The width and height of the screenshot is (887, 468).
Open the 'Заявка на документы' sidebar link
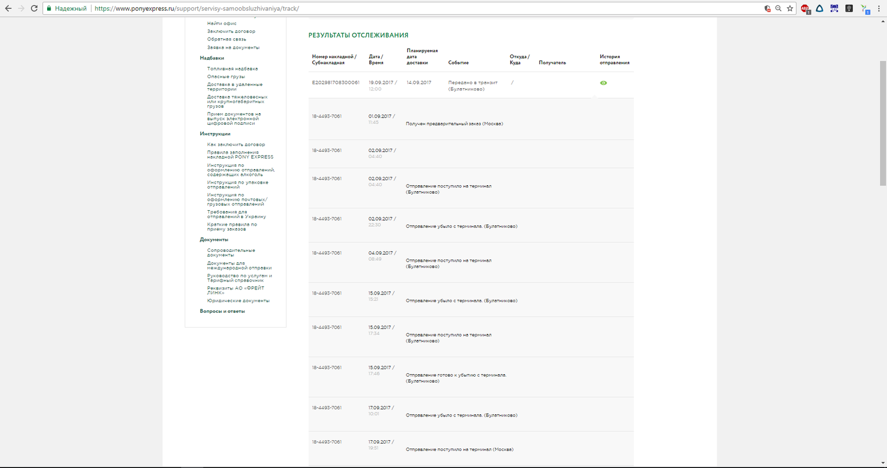click(233, 47)
